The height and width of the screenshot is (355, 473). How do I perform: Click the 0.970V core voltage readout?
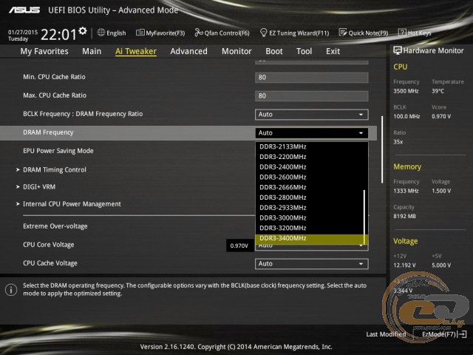pos(239,246)
